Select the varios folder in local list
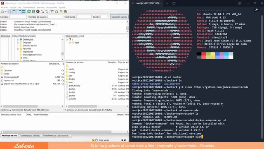Viewport: 264px width, 149px height. click(6, 74)
